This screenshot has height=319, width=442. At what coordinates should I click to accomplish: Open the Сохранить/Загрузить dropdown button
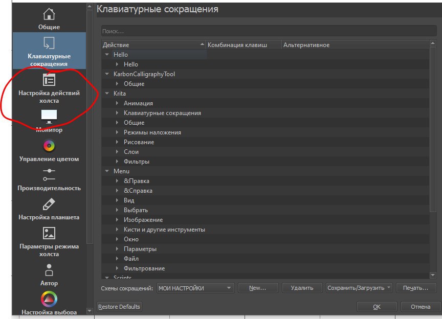[x=359, y=288]
